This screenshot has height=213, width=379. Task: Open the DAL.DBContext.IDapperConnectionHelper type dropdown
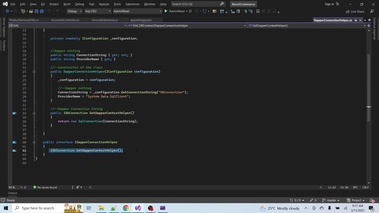pyautogui.click(x=187, y=25)
